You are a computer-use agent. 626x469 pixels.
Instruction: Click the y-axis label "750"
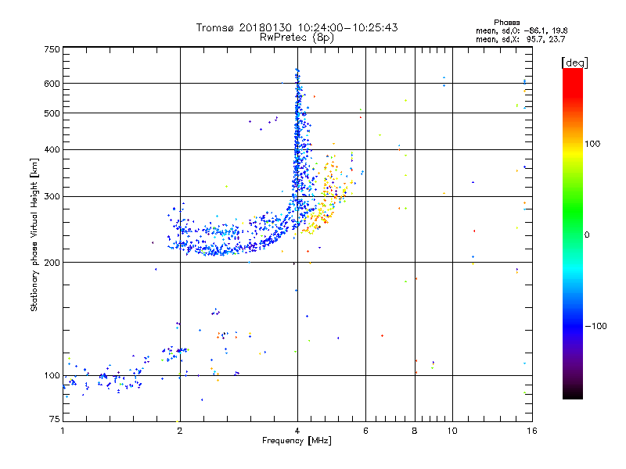(x=52, y=49)
